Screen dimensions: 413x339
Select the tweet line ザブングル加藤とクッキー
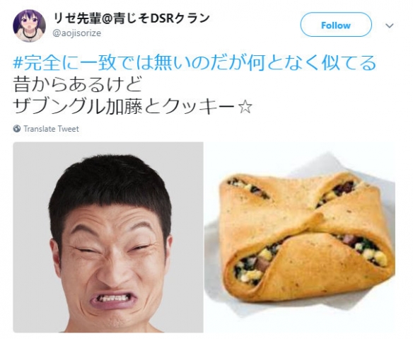click(124, 107)
